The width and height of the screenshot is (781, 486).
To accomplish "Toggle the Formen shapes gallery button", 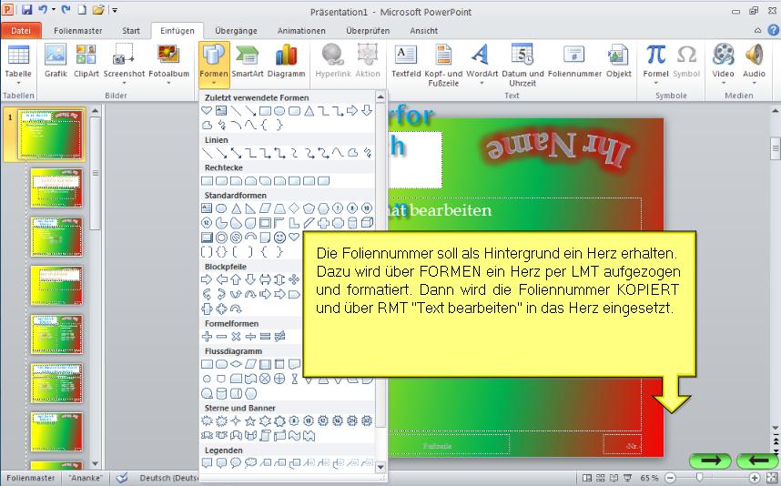I will point(213,62).
